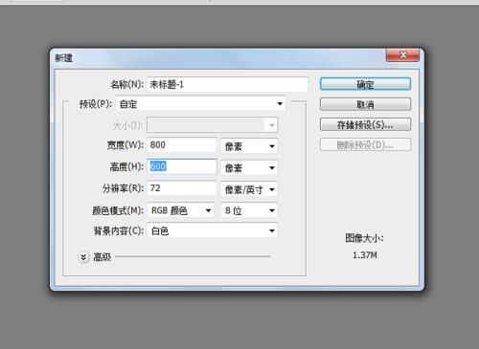The height and width of the screenshot is (349, 479).
Task: Open resolution unit 像素/英寸 dropdown
Action: [x=249, y=189]
